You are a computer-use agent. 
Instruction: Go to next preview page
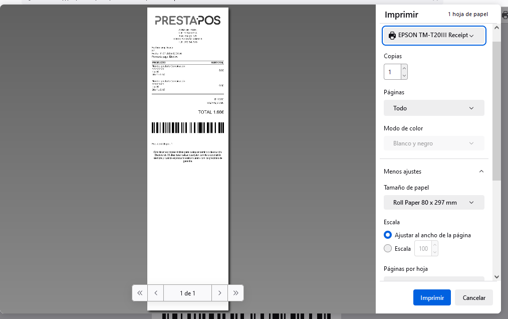219,293
